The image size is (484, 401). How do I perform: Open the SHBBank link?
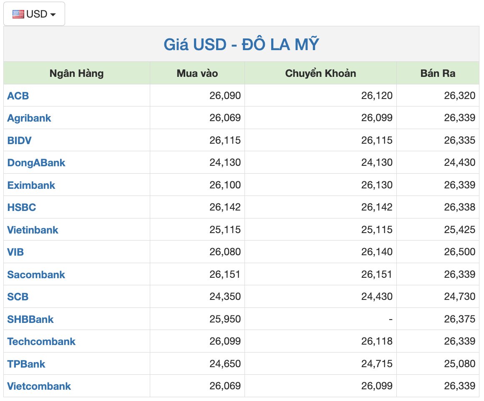click(30, 320)
